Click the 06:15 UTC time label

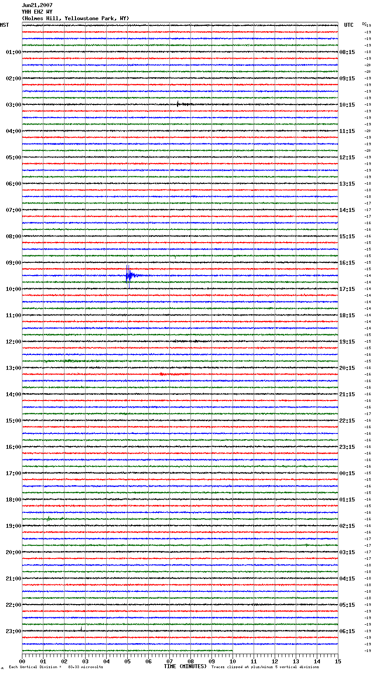[347, 631]
